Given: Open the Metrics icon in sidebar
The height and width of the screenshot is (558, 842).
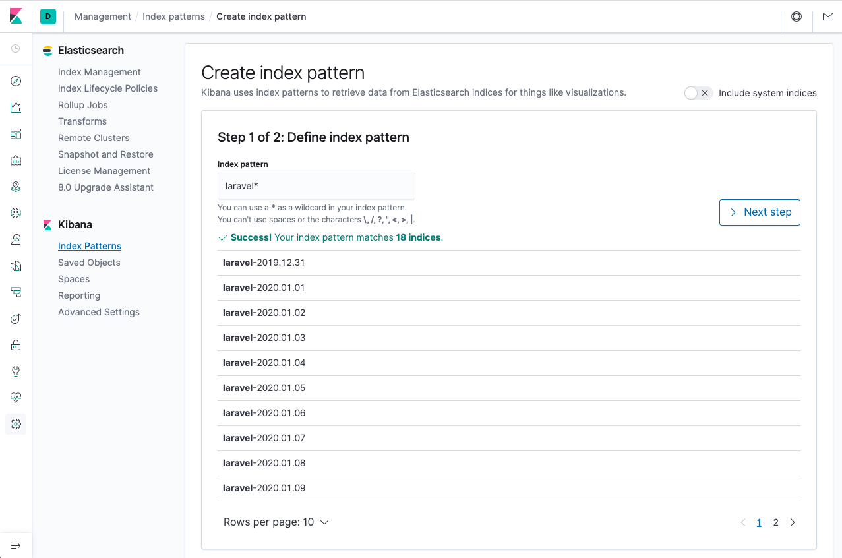Looking at the screenshot, I should point(16,239).
